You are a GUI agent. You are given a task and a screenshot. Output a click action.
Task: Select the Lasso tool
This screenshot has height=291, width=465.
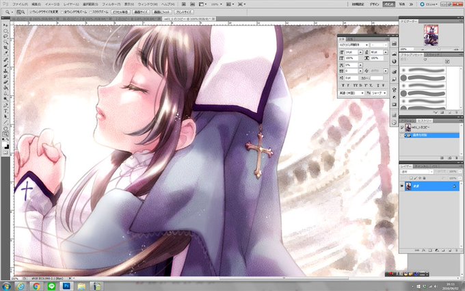coord(5,36)
